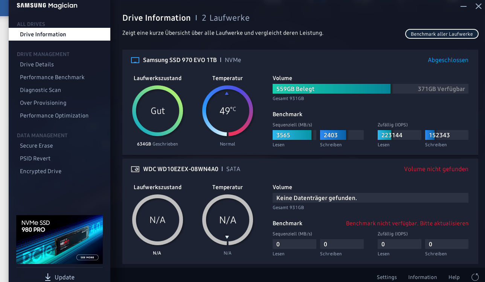This screenshot has height=282, width=485.
Task: Open Help in the footer
Action: (454, 277)
